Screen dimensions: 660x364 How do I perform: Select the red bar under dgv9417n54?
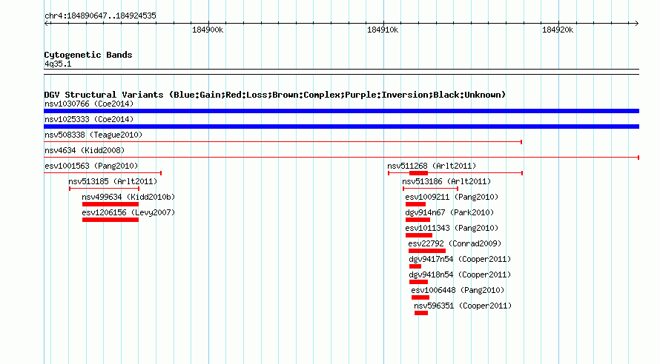[415, 266]
